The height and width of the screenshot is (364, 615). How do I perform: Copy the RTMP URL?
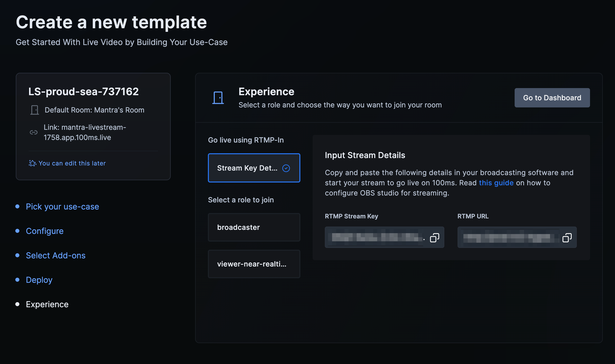(567, 237)
